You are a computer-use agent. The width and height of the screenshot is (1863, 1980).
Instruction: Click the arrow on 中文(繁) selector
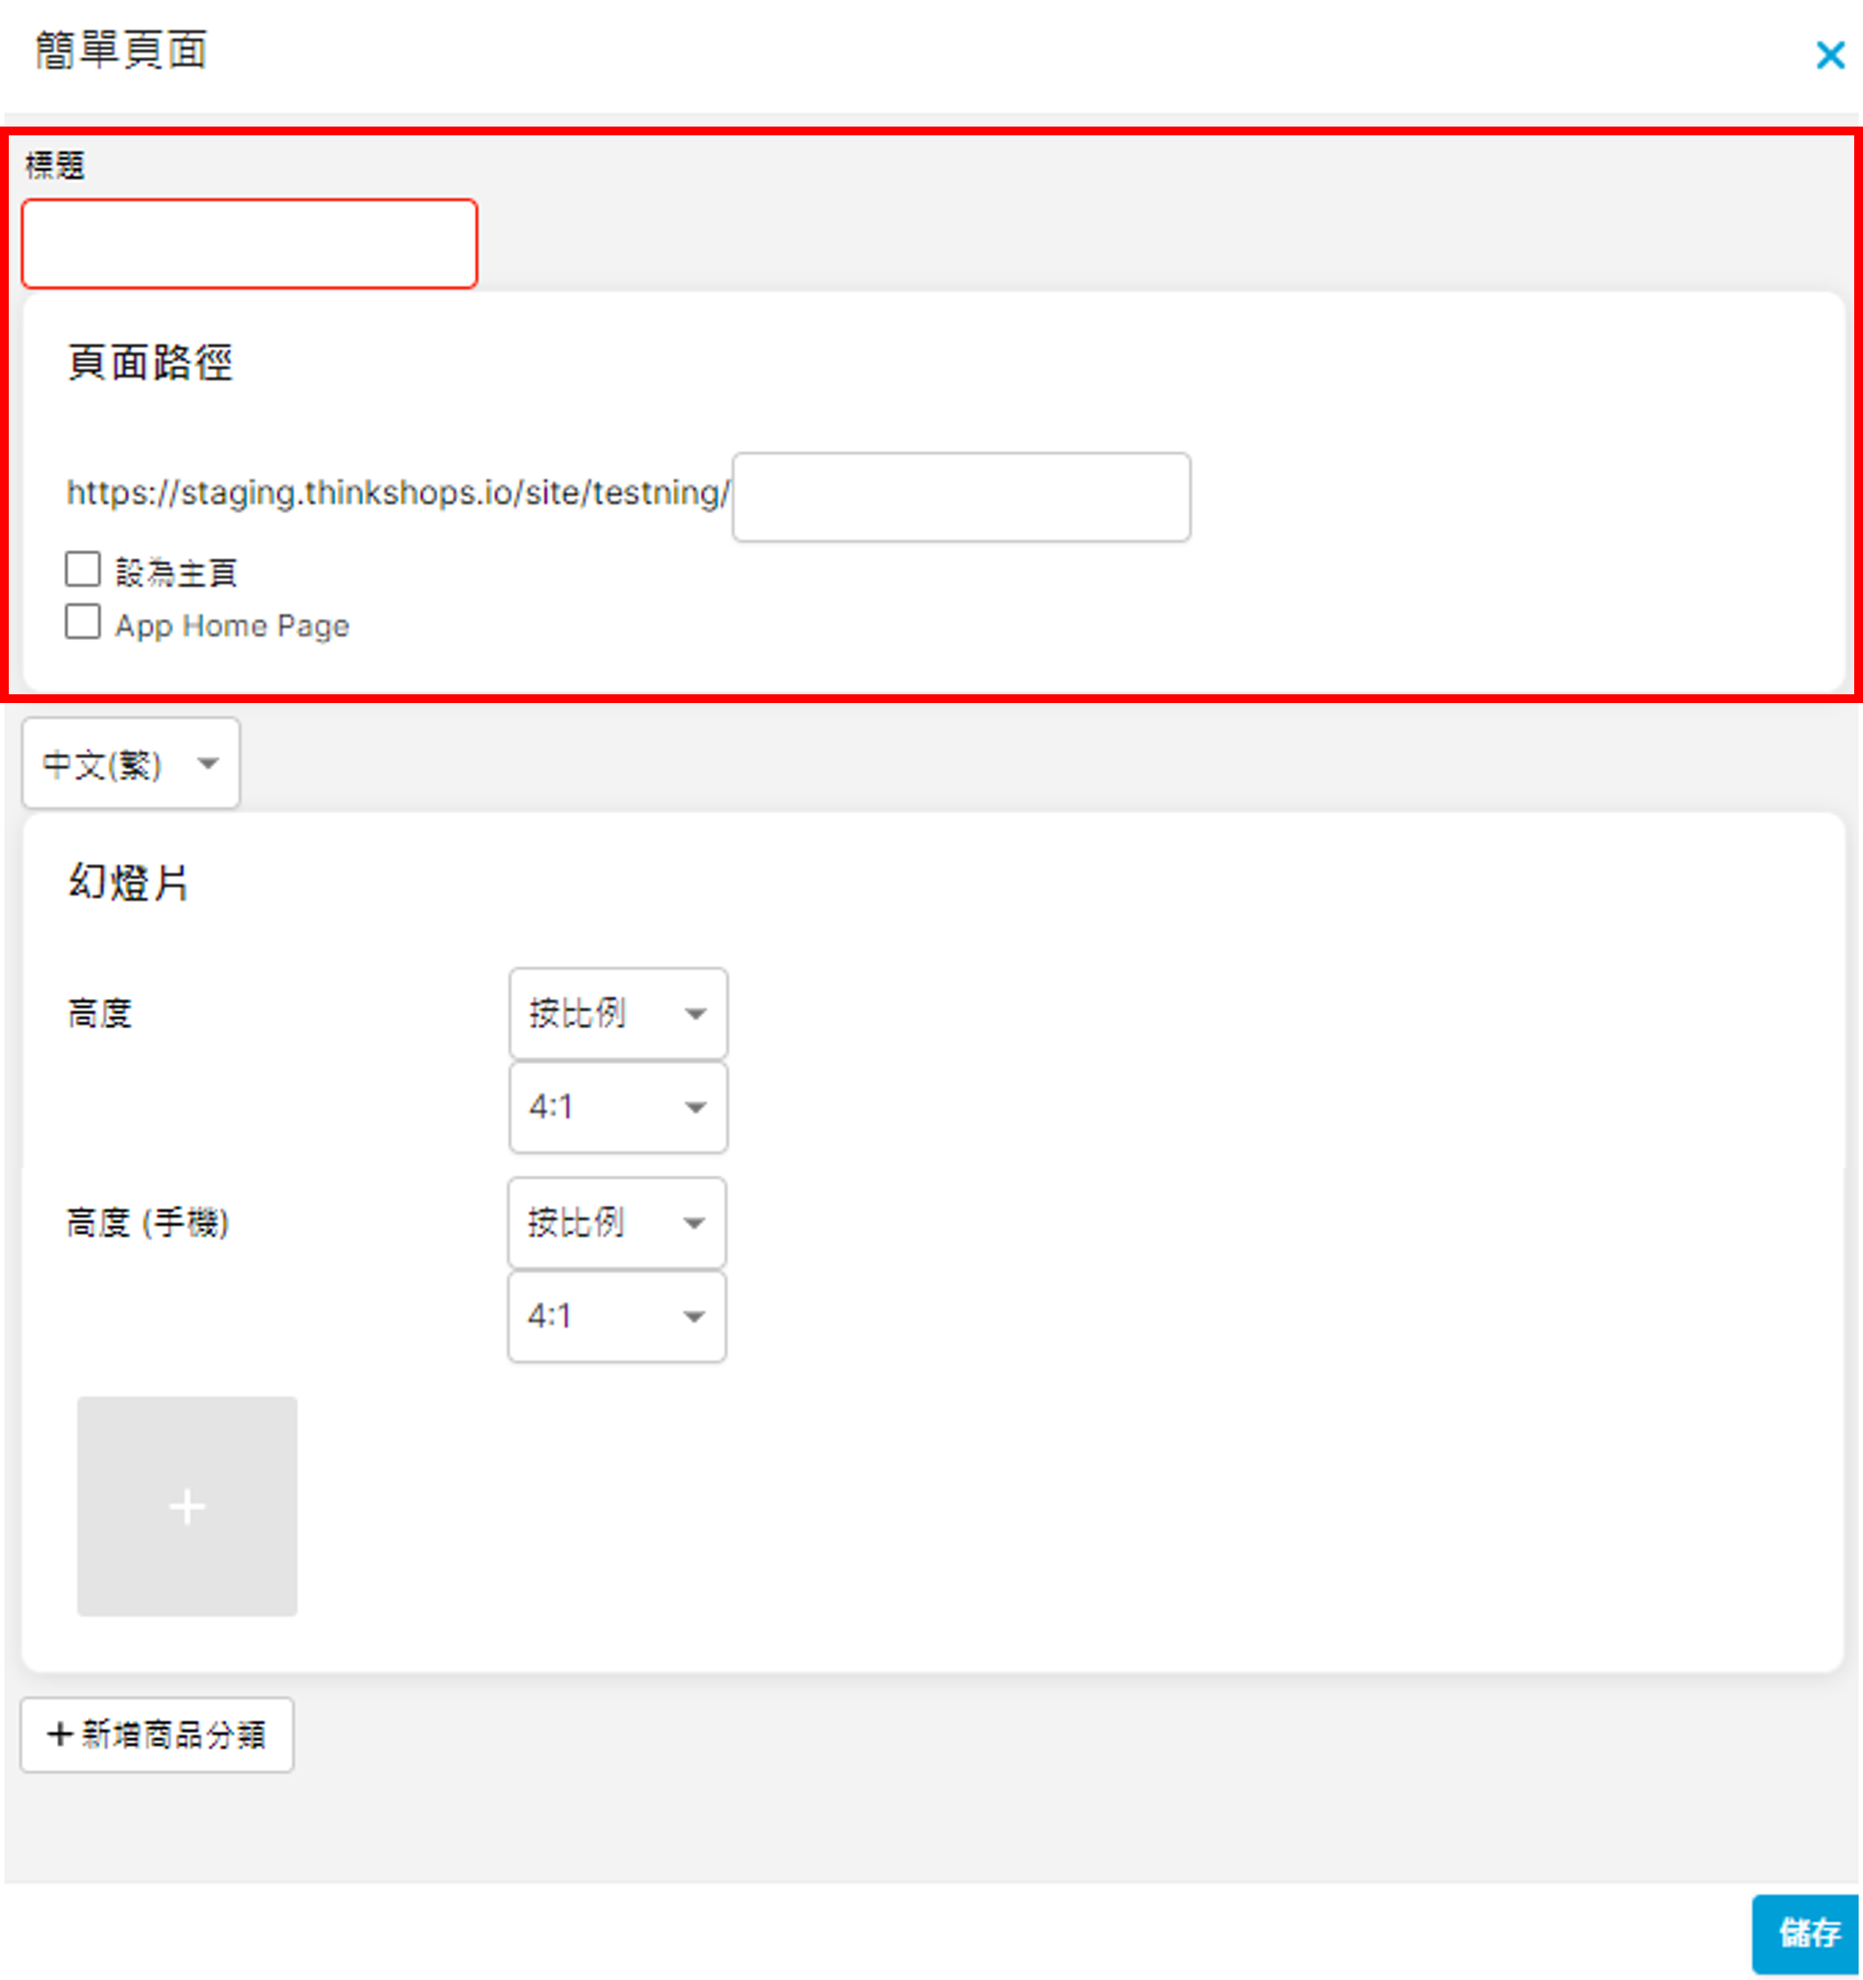click(207, 764)
